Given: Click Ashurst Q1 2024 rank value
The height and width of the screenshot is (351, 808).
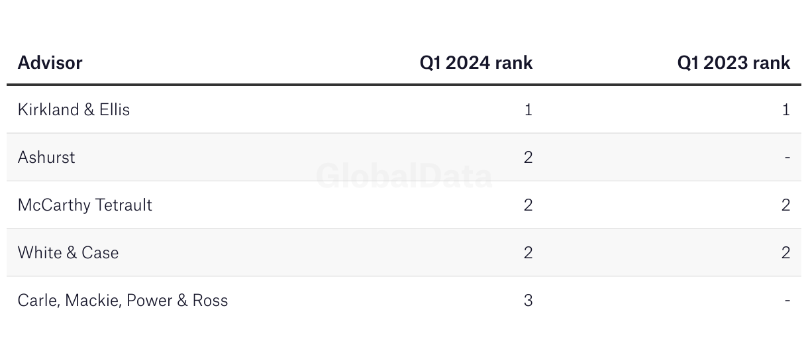Looking at the screenshot, I should click(528, 157).
